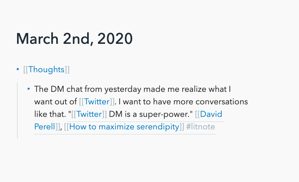Click the closing brackets after "serendipity"
Image resolution: width=299 pixels, height=182 pixels.
tap(181, 126)
